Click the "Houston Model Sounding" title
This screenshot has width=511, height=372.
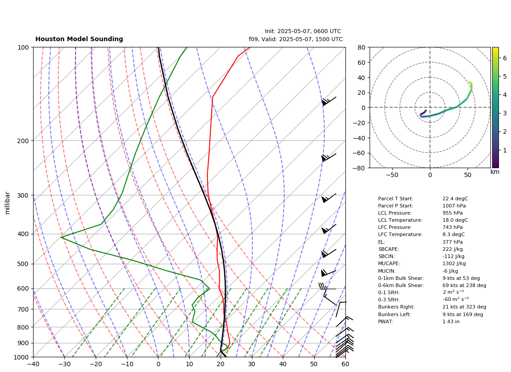tap(79, 39)
